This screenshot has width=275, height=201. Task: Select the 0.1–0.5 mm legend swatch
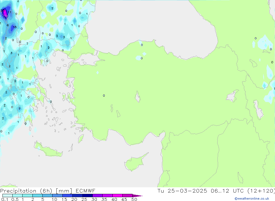coord(7,196)
